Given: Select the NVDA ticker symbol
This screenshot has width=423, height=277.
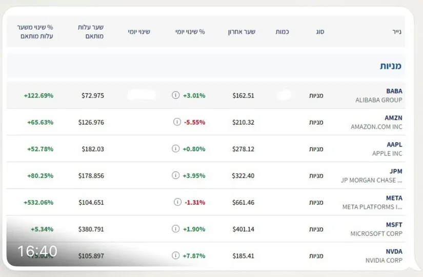Looking at the screenshot, I should tap(394, 251).
